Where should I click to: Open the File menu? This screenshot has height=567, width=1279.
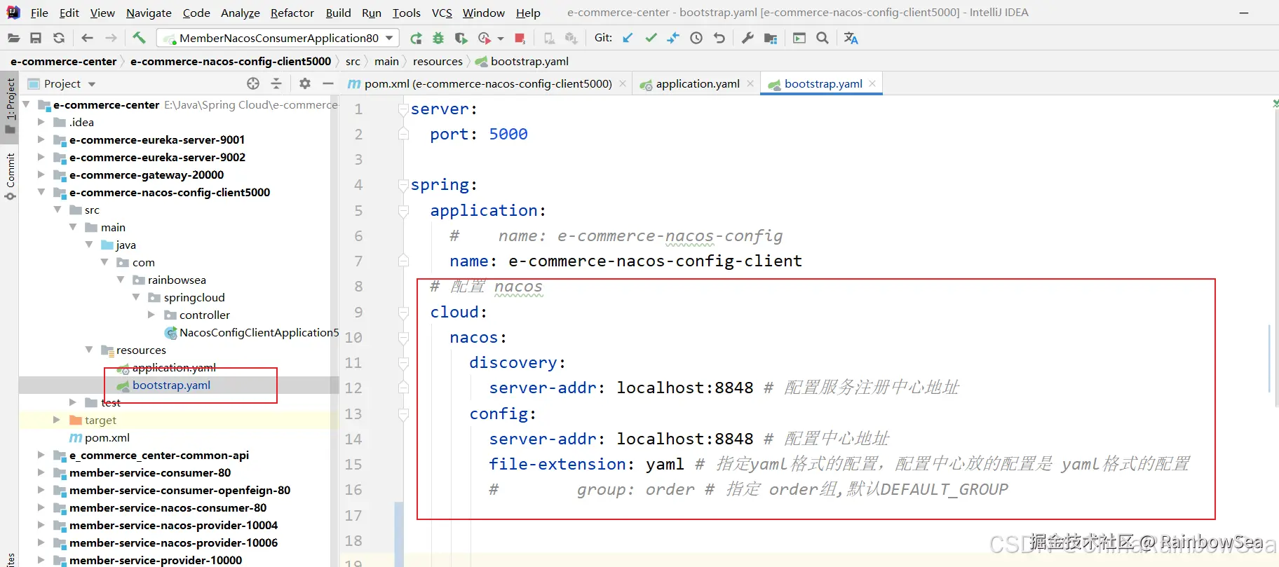pos(39,13)
